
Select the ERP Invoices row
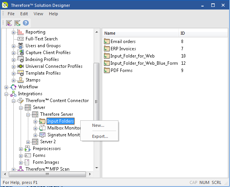point(165,49)
